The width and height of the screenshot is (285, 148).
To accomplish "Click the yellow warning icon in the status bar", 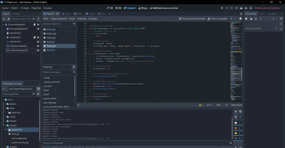I will [x=200, y=105].
